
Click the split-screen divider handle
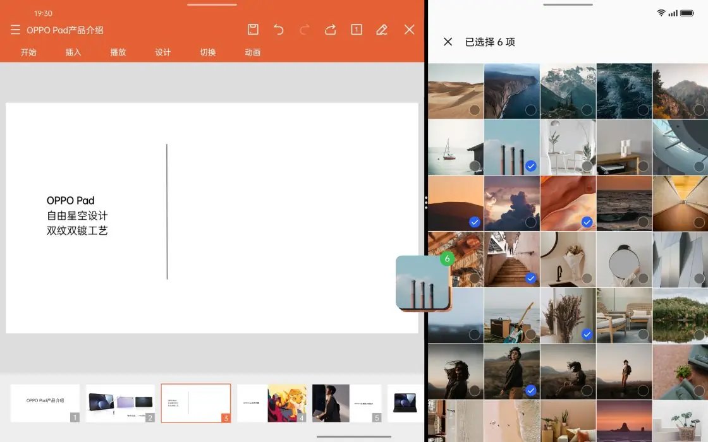(426, 203)
